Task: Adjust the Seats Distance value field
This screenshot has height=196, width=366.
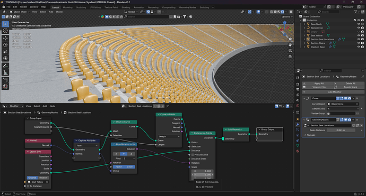Action: point(341,130)
